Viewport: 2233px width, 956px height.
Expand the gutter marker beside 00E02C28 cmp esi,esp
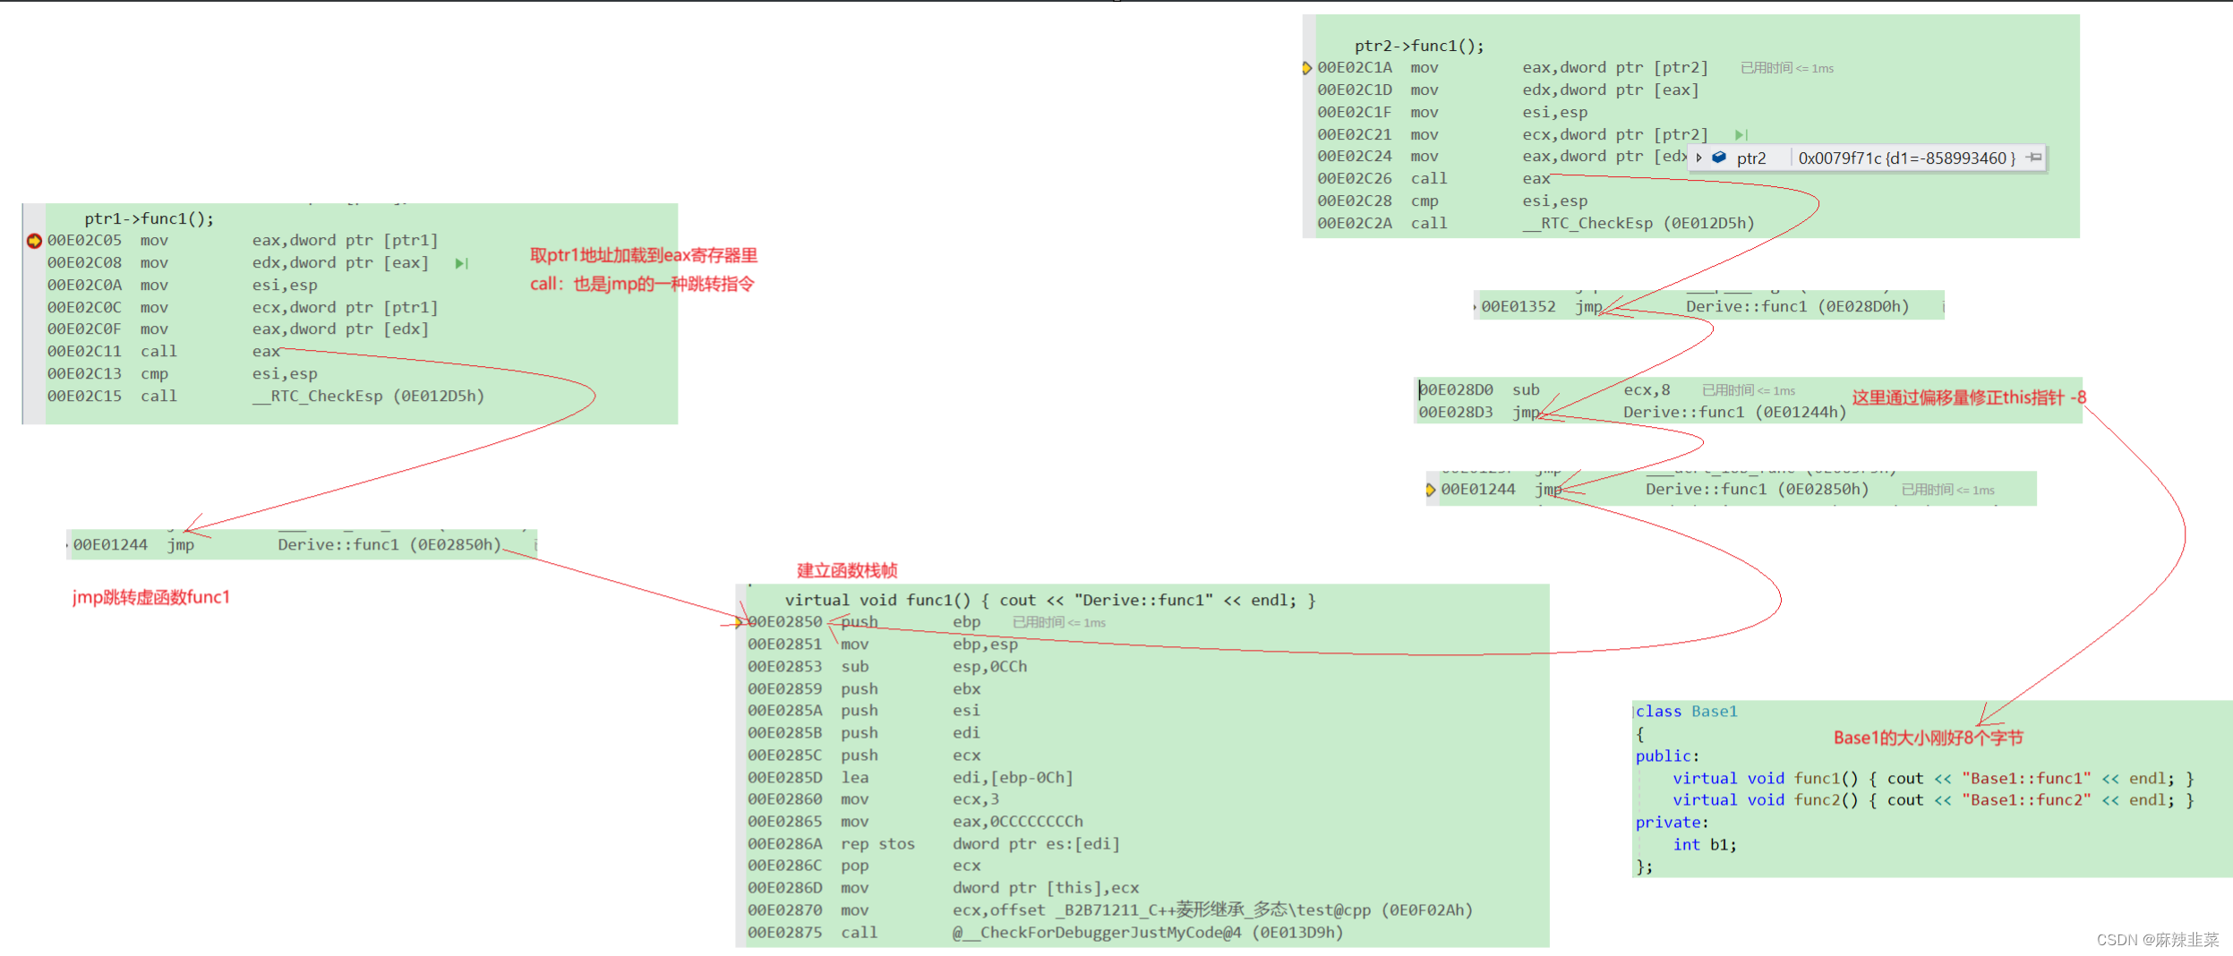(1307, 201)
